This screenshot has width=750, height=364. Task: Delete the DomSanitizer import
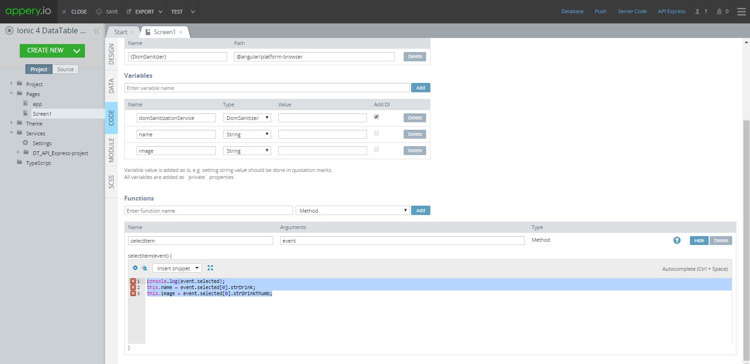click(x=415, y=57)
